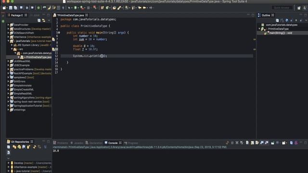Toggle Hide Fields in Outline toolbar
308x173 pixels.
point(287,20)
